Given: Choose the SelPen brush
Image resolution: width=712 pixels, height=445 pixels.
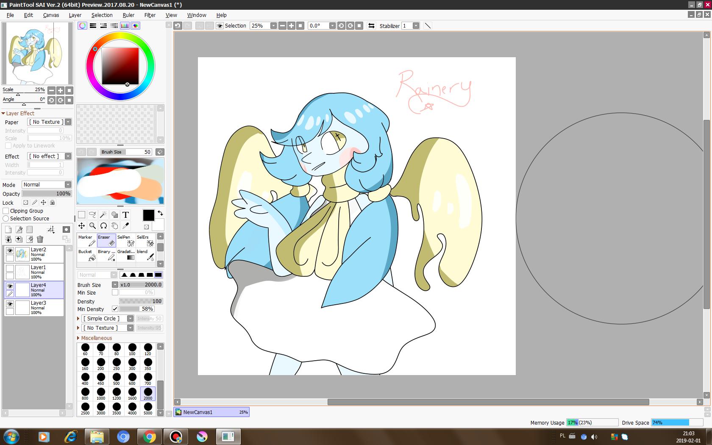Looking at the screenshot, I should (126, 240).
